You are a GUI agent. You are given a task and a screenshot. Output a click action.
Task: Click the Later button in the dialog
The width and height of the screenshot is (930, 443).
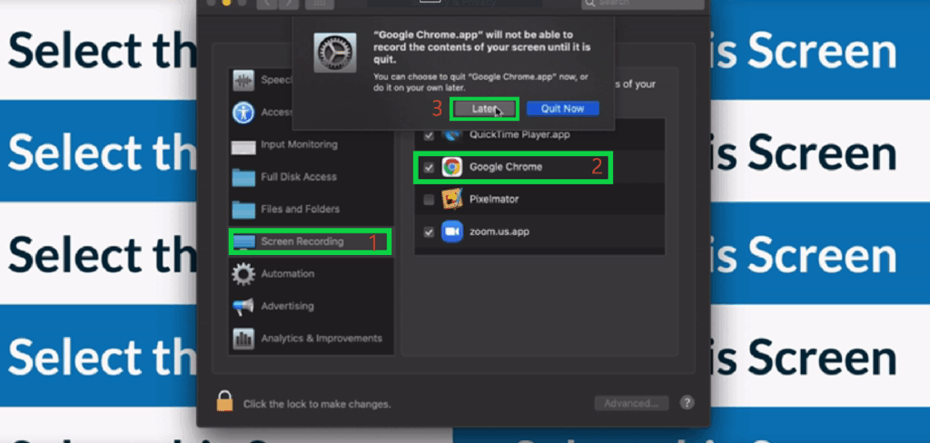[486, 109]
